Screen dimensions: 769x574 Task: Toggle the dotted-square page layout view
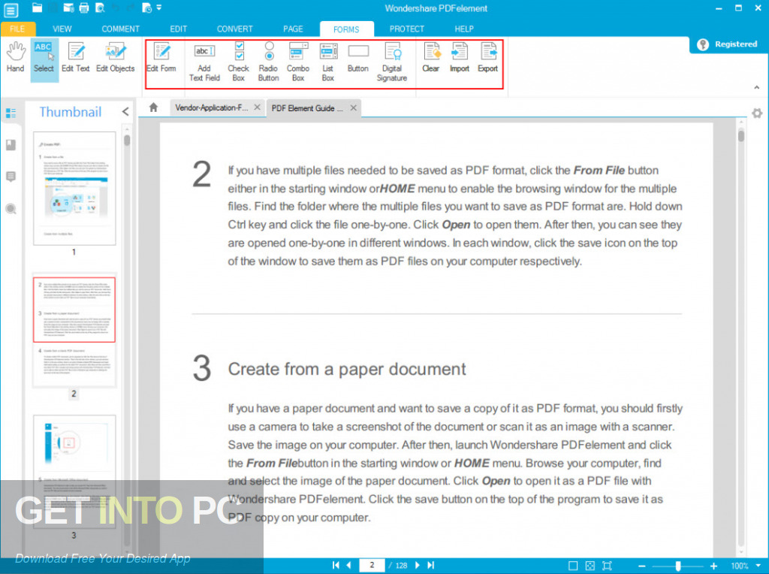(590, 566)
